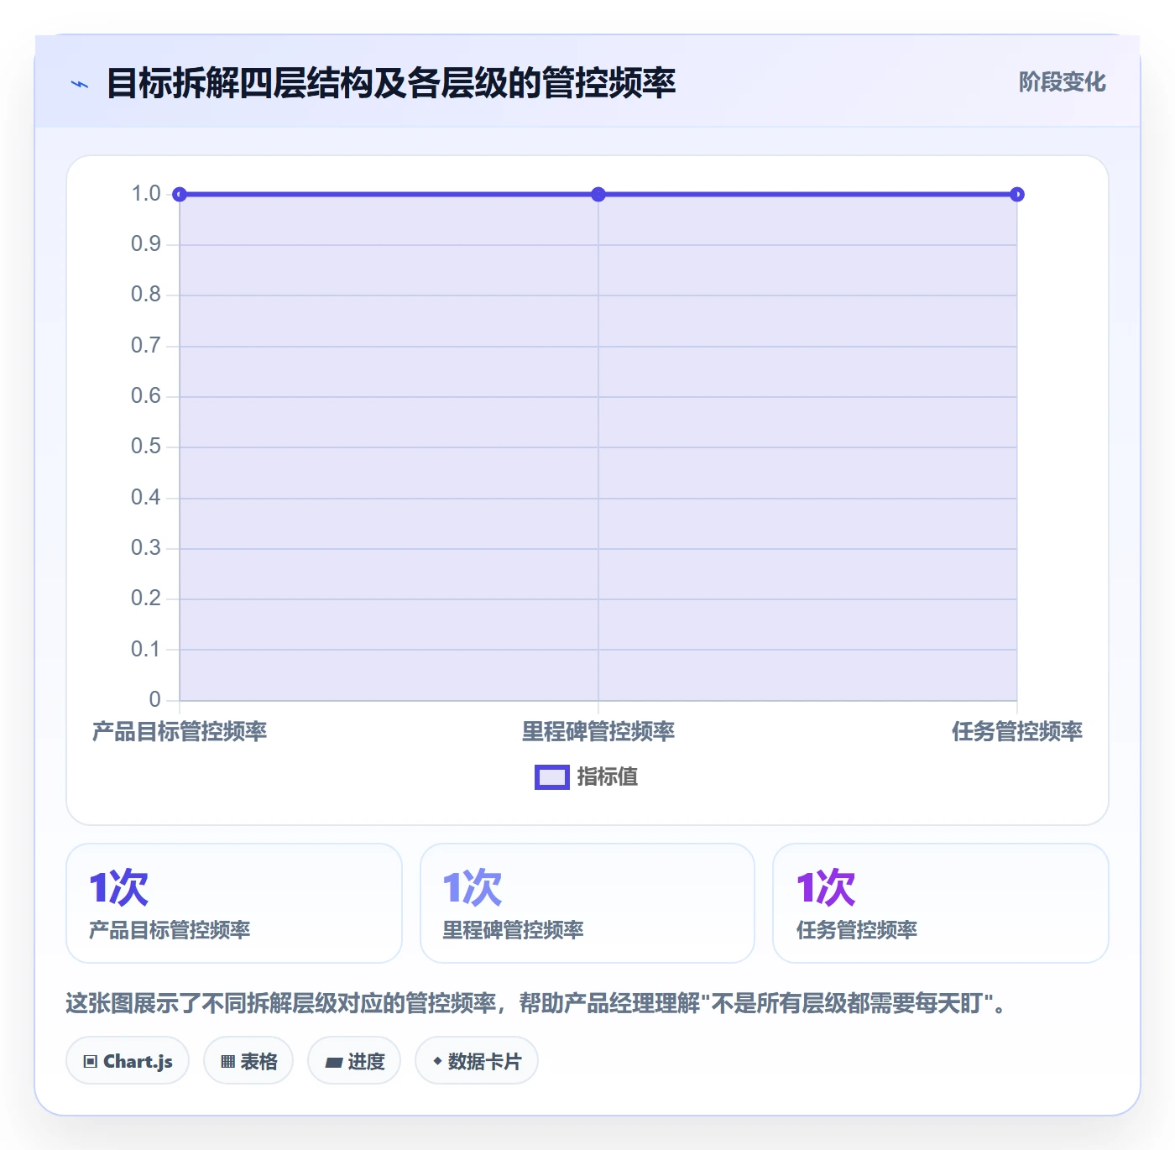Click the description sentence starting with 这张图展示了
The height and width of the screenshot is (1150, 1175).
tap(535, 1004)
